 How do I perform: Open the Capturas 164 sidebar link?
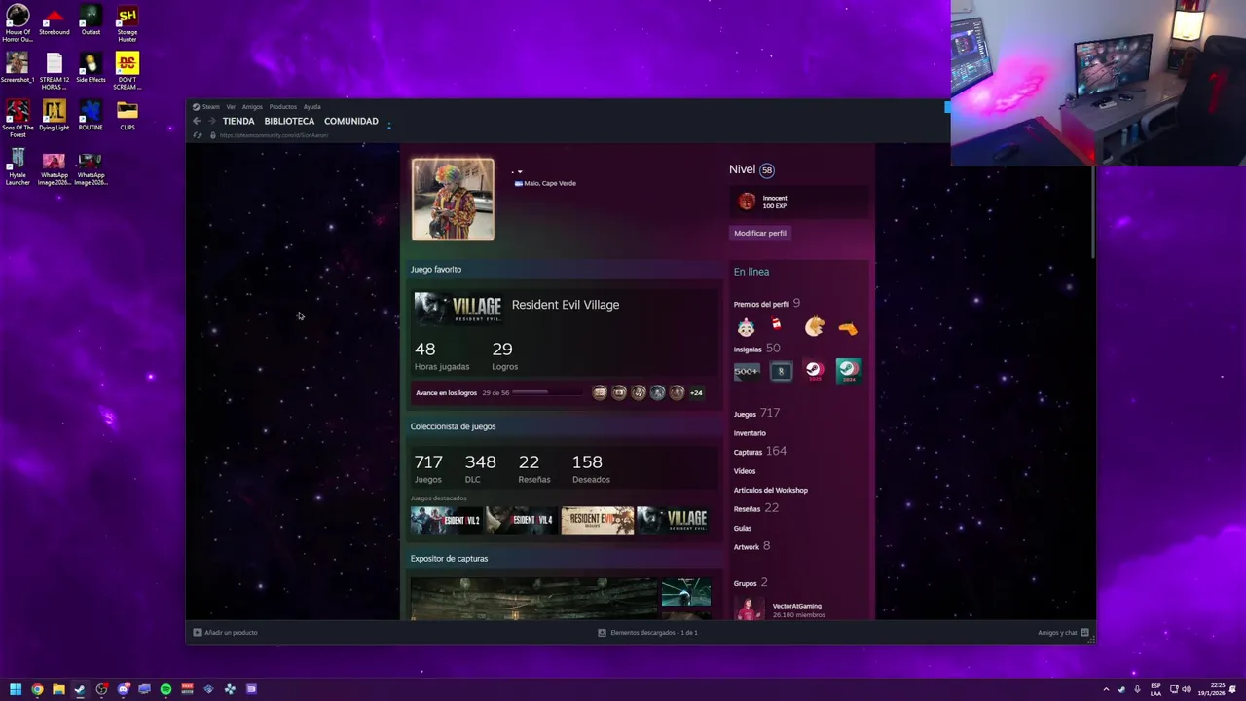760,452
